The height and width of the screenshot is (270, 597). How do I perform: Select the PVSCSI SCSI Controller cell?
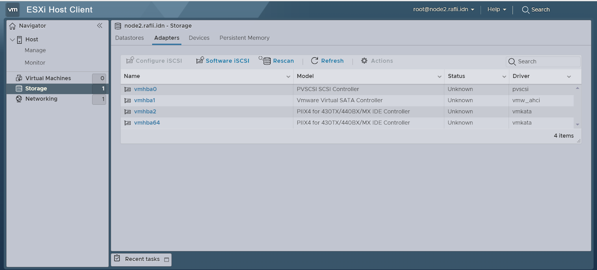[368, 89]
